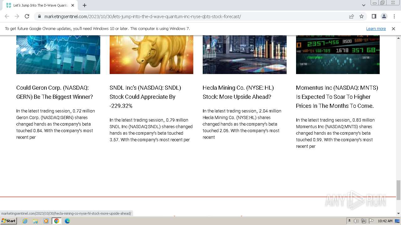Open Microsoft Edge from the taskbar
Image resolution: width=401 pixels, height=225 pixels.
[x=67, y=221]
